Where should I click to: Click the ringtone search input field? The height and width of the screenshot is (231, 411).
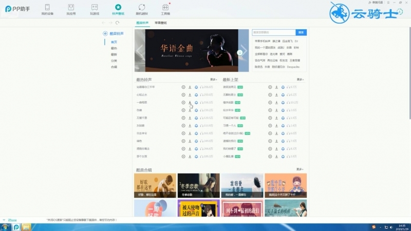point(274,32)
